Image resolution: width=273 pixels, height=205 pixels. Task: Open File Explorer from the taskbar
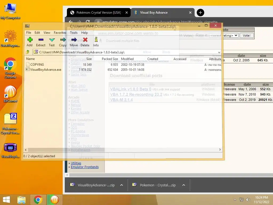click(21, 200)
